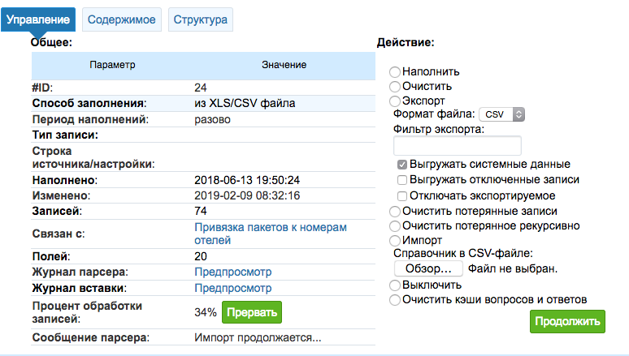Enable Выгружать отключенные записи checkbox
This screenshot has width=629, height=356.
[x=402, y=180]
